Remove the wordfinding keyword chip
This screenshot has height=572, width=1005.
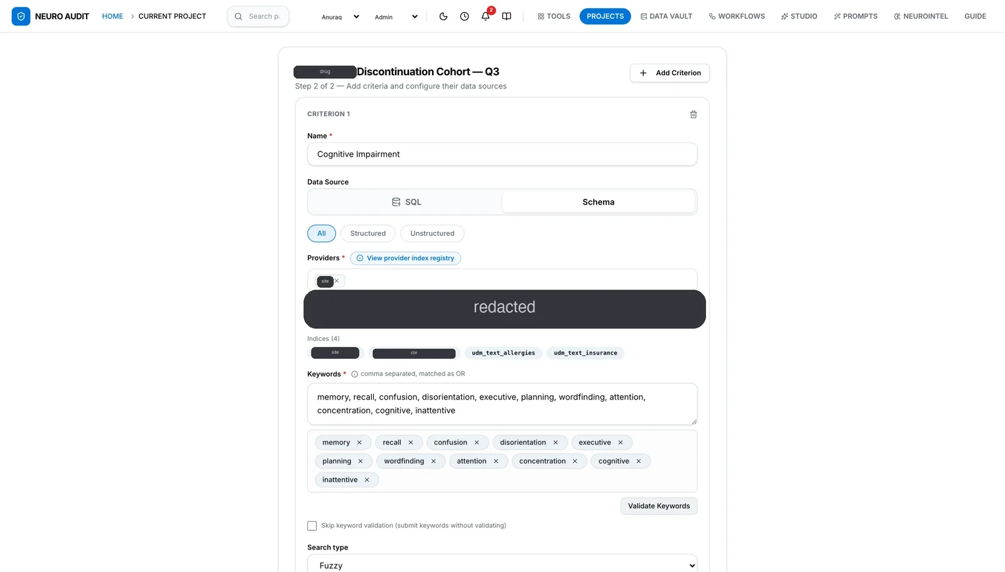tap(433, 462)
